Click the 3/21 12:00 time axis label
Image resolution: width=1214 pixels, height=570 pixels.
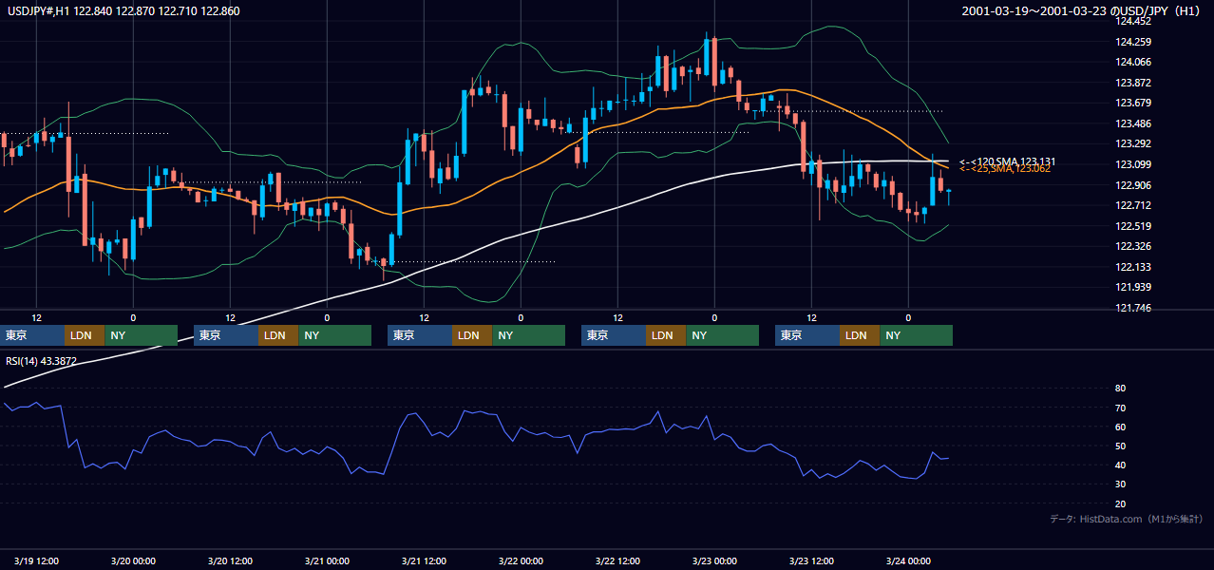click(x=425, y=561)
